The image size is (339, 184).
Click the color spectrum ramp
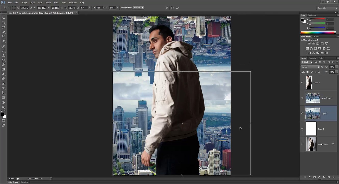318,33
